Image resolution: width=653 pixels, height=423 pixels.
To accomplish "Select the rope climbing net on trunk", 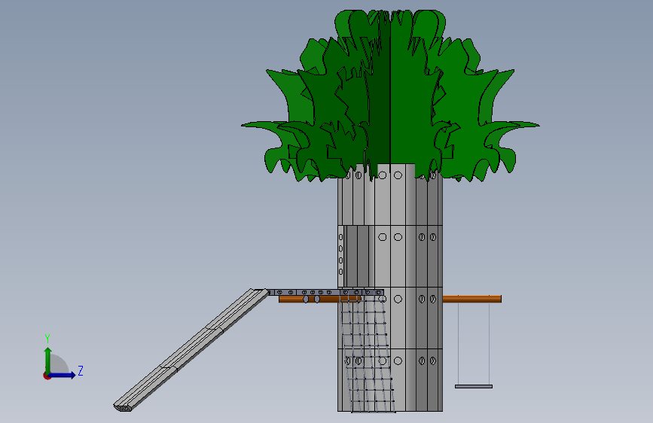I will tap(368, 354).
